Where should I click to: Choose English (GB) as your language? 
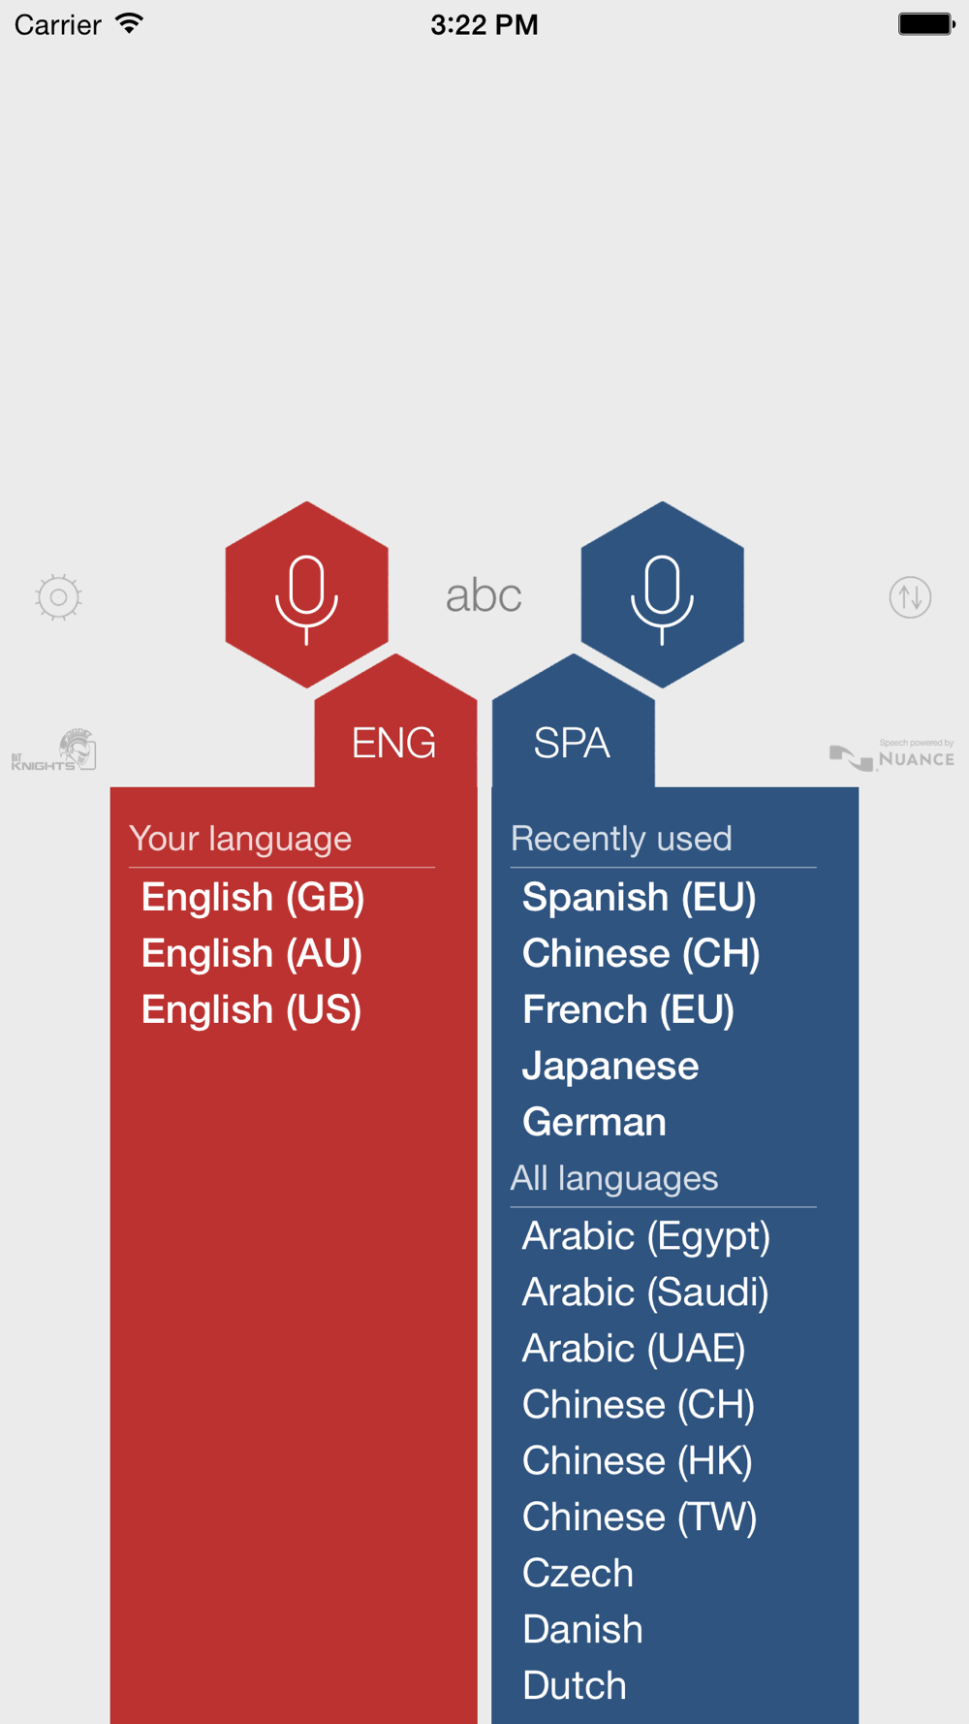point(253,897)
